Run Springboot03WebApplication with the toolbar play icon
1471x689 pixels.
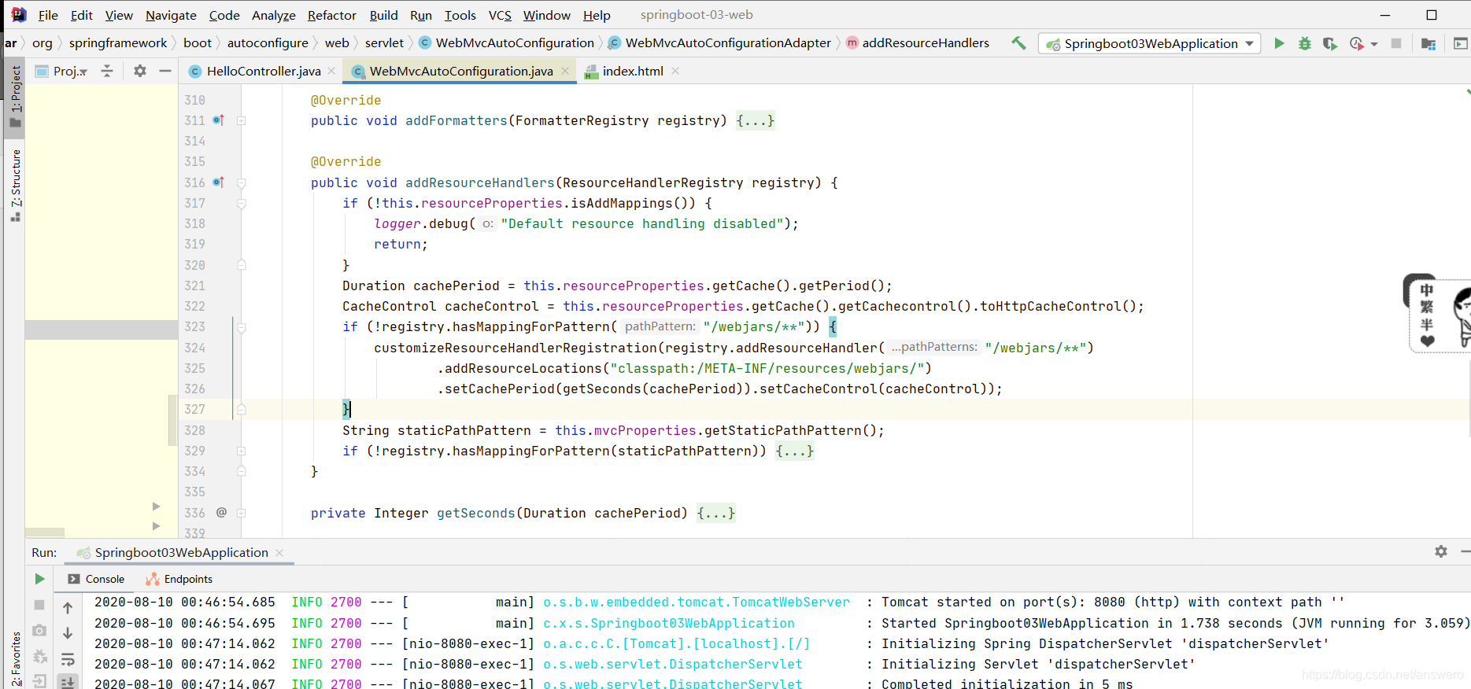point(1279,43)
